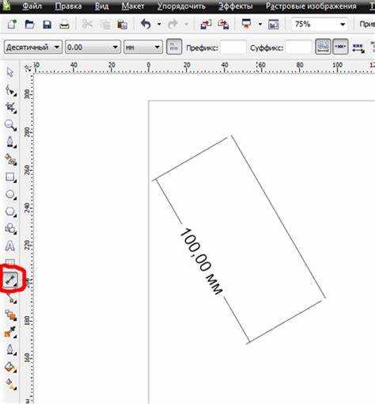
Task: Open the Файл menu
Action: (x=32, y=6)
